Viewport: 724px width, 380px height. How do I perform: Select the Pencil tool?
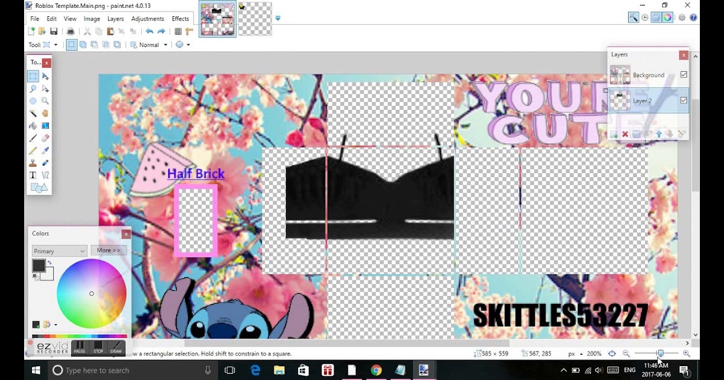point(33,150)
